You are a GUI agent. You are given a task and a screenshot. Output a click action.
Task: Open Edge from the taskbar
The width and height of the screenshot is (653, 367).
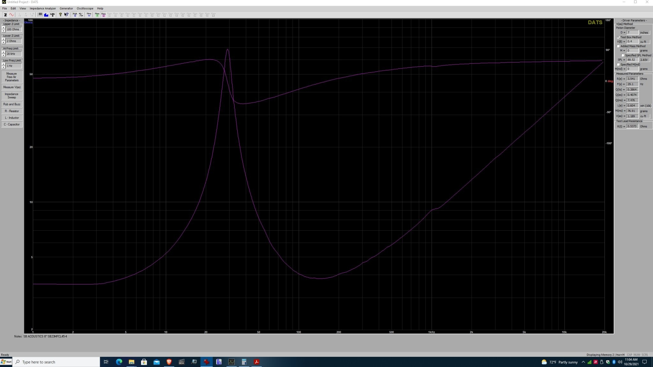point(119,362)
